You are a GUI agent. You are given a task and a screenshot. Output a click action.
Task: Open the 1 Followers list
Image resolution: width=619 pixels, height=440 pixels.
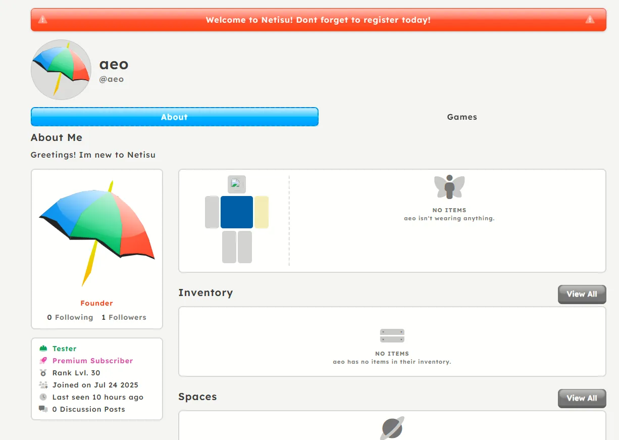pos(124,317)
